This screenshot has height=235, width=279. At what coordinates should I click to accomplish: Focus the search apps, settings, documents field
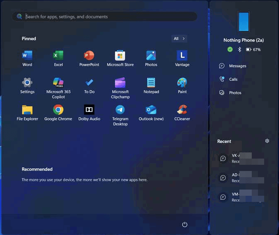(x=105, y=17)
